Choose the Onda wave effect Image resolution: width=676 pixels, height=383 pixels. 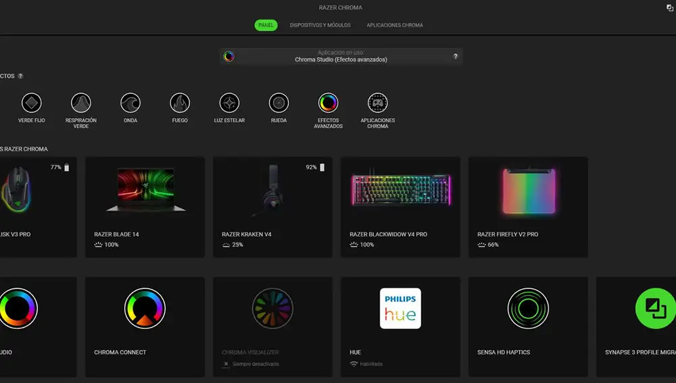[130, 103]
